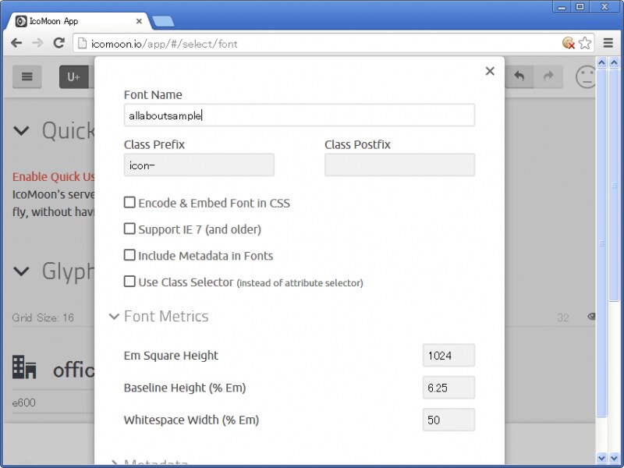Click inner scrollbar down arrow
The height and width of the screenshot is (468, 624).
601,459
